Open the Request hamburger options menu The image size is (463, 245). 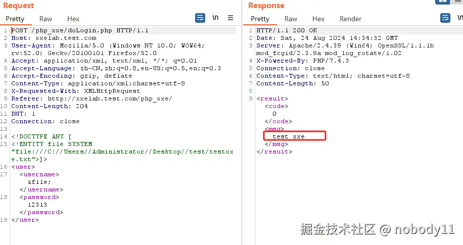coord(230,18)
